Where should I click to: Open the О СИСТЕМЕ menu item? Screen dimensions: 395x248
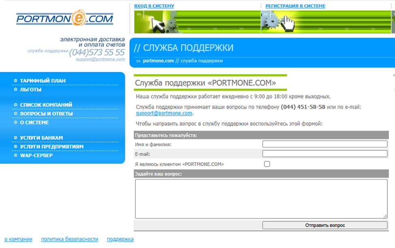[x=34, y=122]
